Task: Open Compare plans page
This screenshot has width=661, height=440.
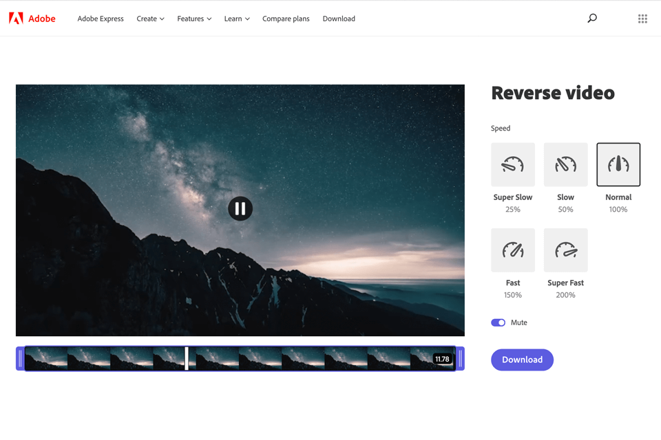Action: pyautogui.click(x=286, y=19)
